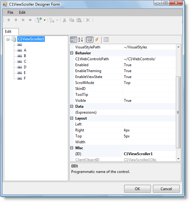The image size is (190, 202).
Task: Click the ClientObjectID property row
Action: coord(125,160)
